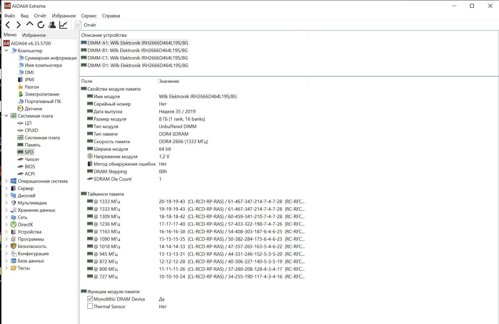This screenshot has width=499, height=324.
Task: Open the Сервис menu
Action: pos(89,16)
